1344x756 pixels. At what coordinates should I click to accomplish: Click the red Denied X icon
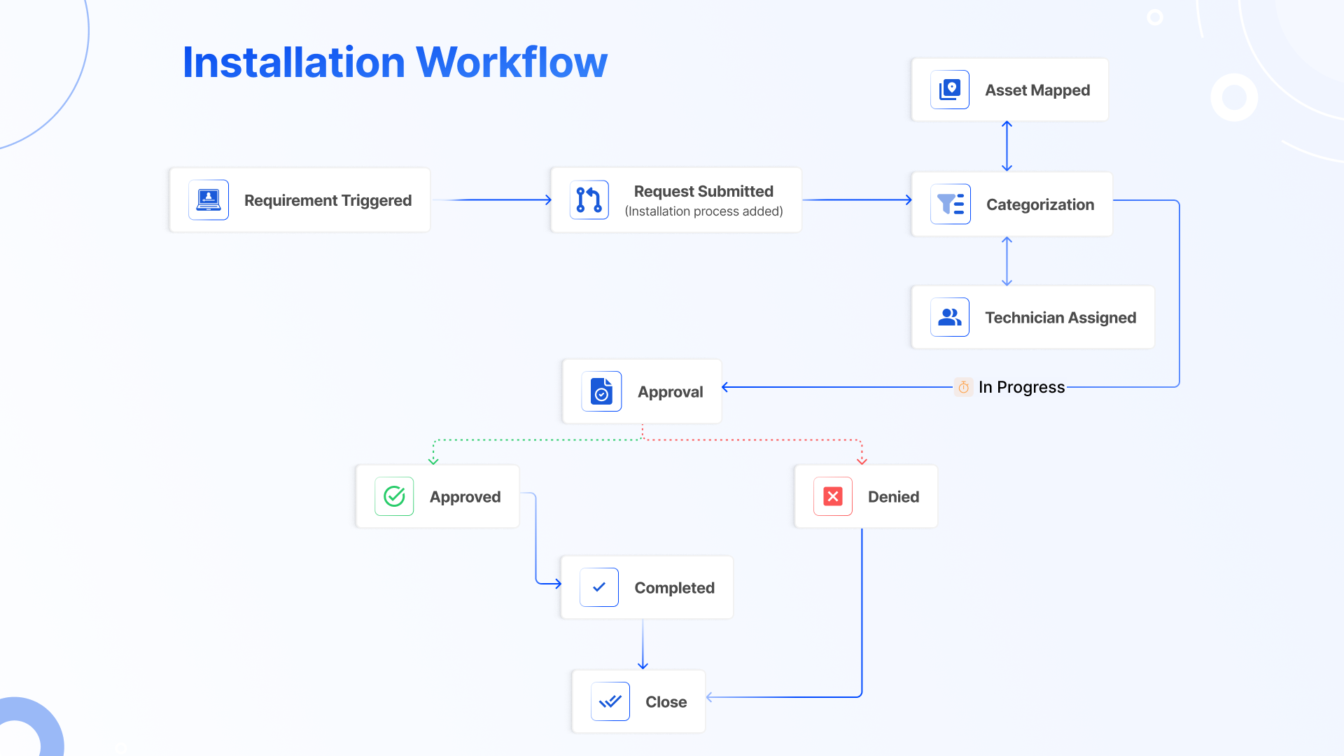click(833, 496)
